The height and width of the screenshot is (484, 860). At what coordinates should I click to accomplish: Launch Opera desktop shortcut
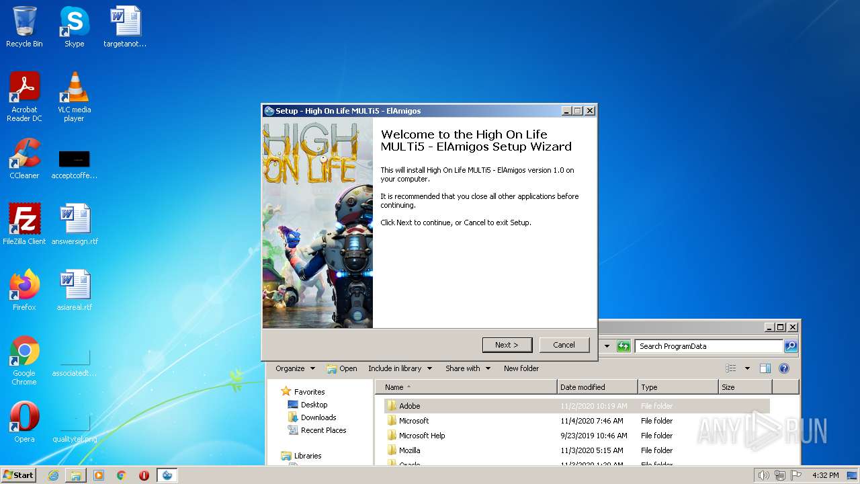tap(24, 422)
